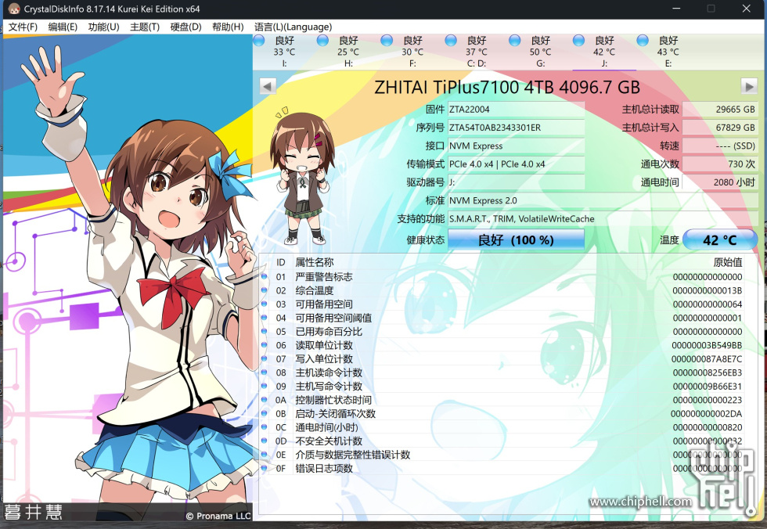Select the E: drive status icon

tap(643, 41)
